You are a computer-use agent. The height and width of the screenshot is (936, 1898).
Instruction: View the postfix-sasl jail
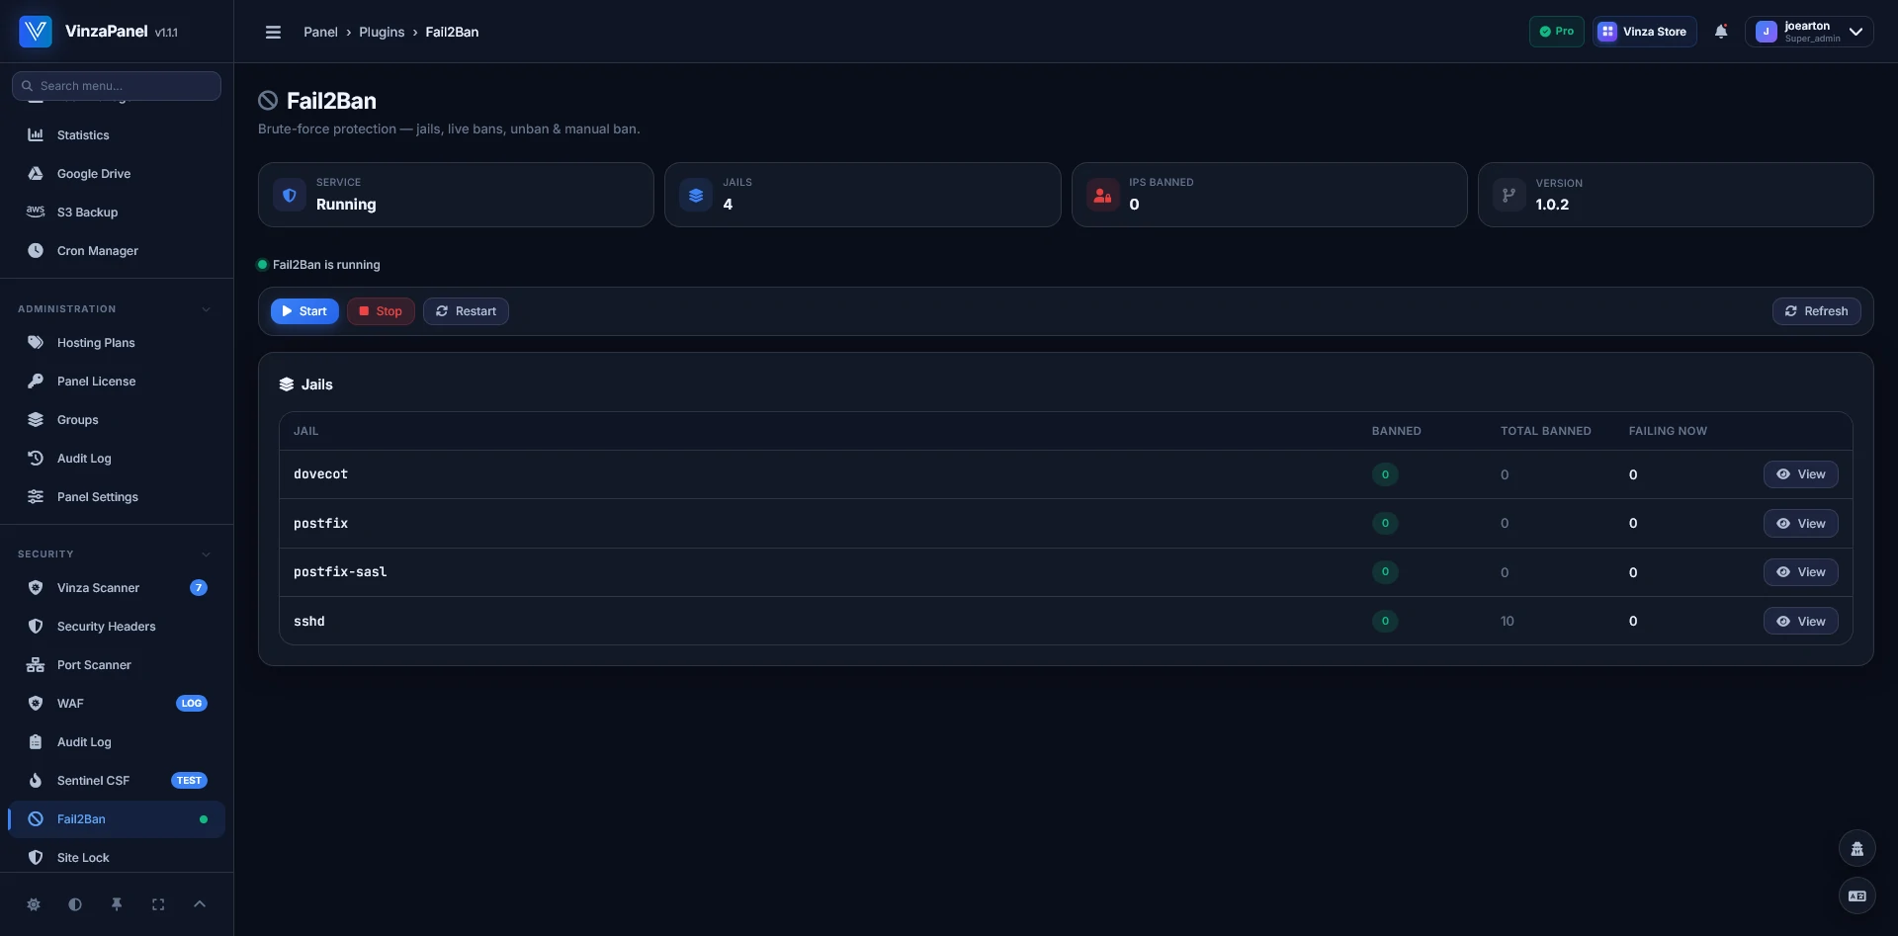[x=1800, y=572]
